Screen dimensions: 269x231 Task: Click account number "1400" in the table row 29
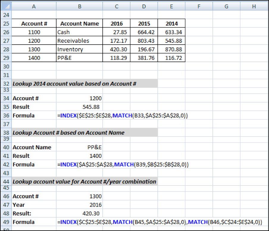click(x=34, y=58)
